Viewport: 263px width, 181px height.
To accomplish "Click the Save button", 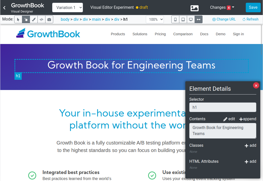I will [253, 7].
